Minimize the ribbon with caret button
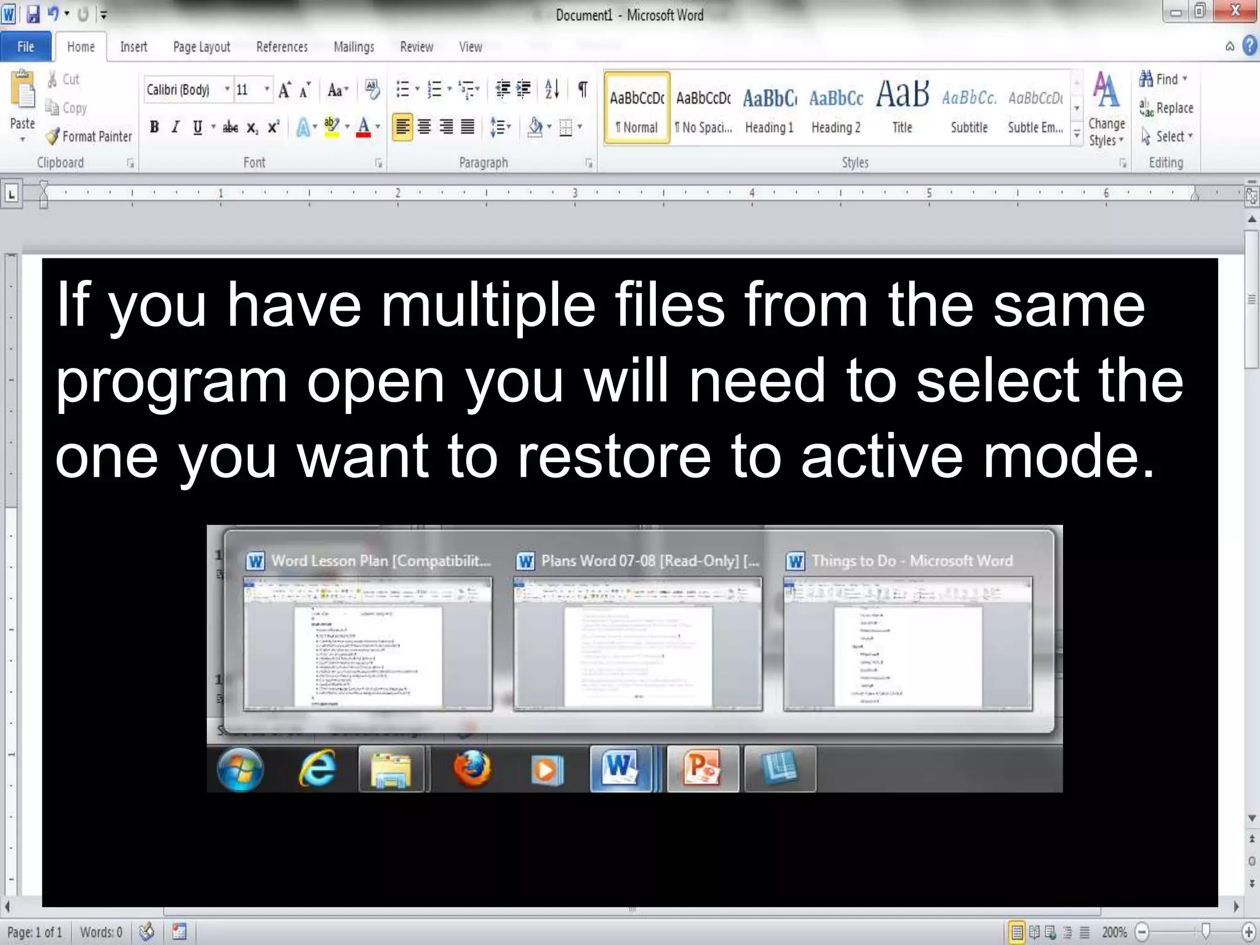 [1230, 47]
